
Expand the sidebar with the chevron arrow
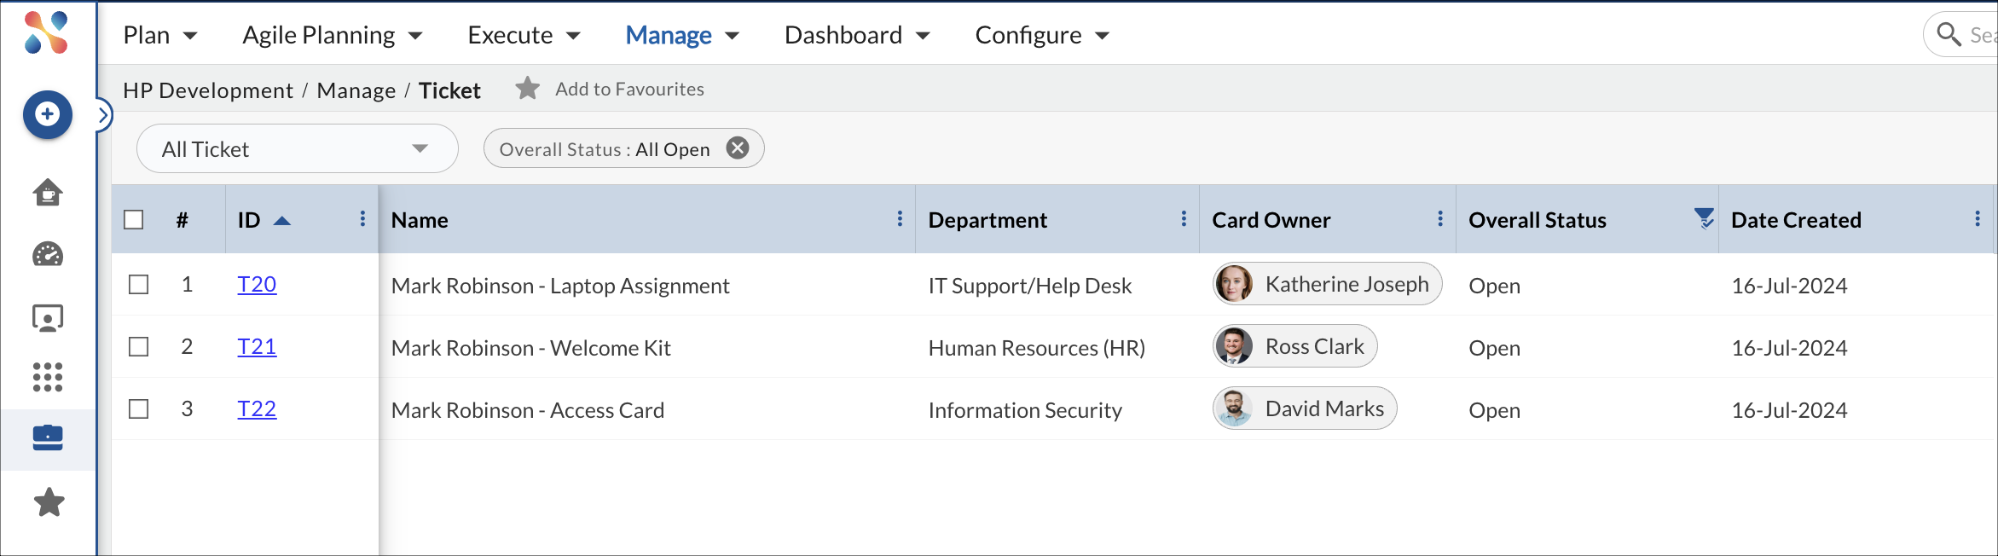102,114
